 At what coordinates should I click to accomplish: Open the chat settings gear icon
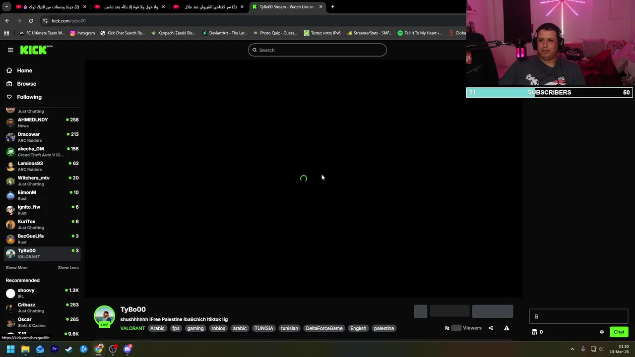coord(602,332)
